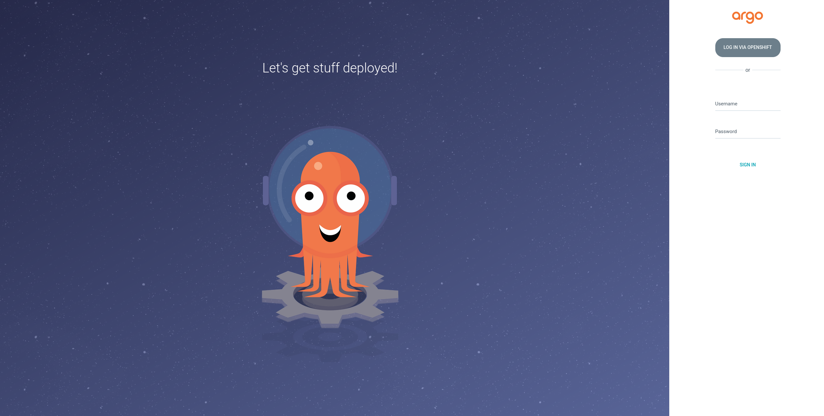Click the helmet's left ear piece
This screenshot has height=416, width=824.
[x=266, y=191]
